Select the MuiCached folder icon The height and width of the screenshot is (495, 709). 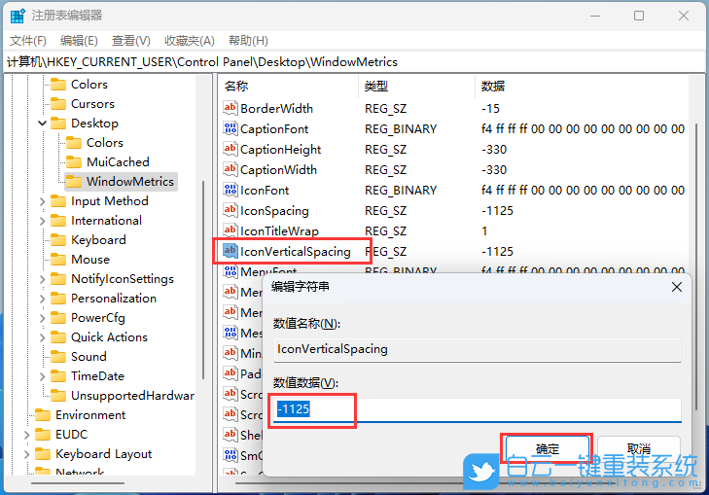tap(73, 162)
